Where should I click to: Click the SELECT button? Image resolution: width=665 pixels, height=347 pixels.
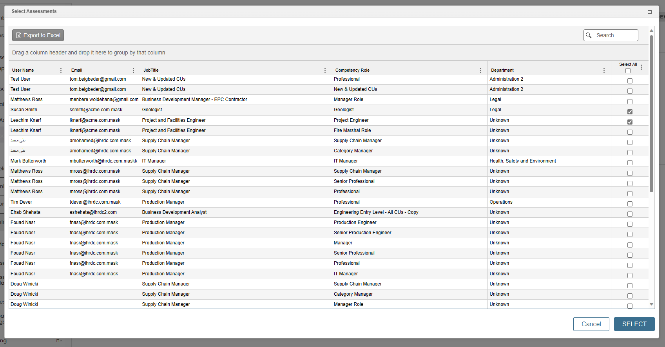634,324
